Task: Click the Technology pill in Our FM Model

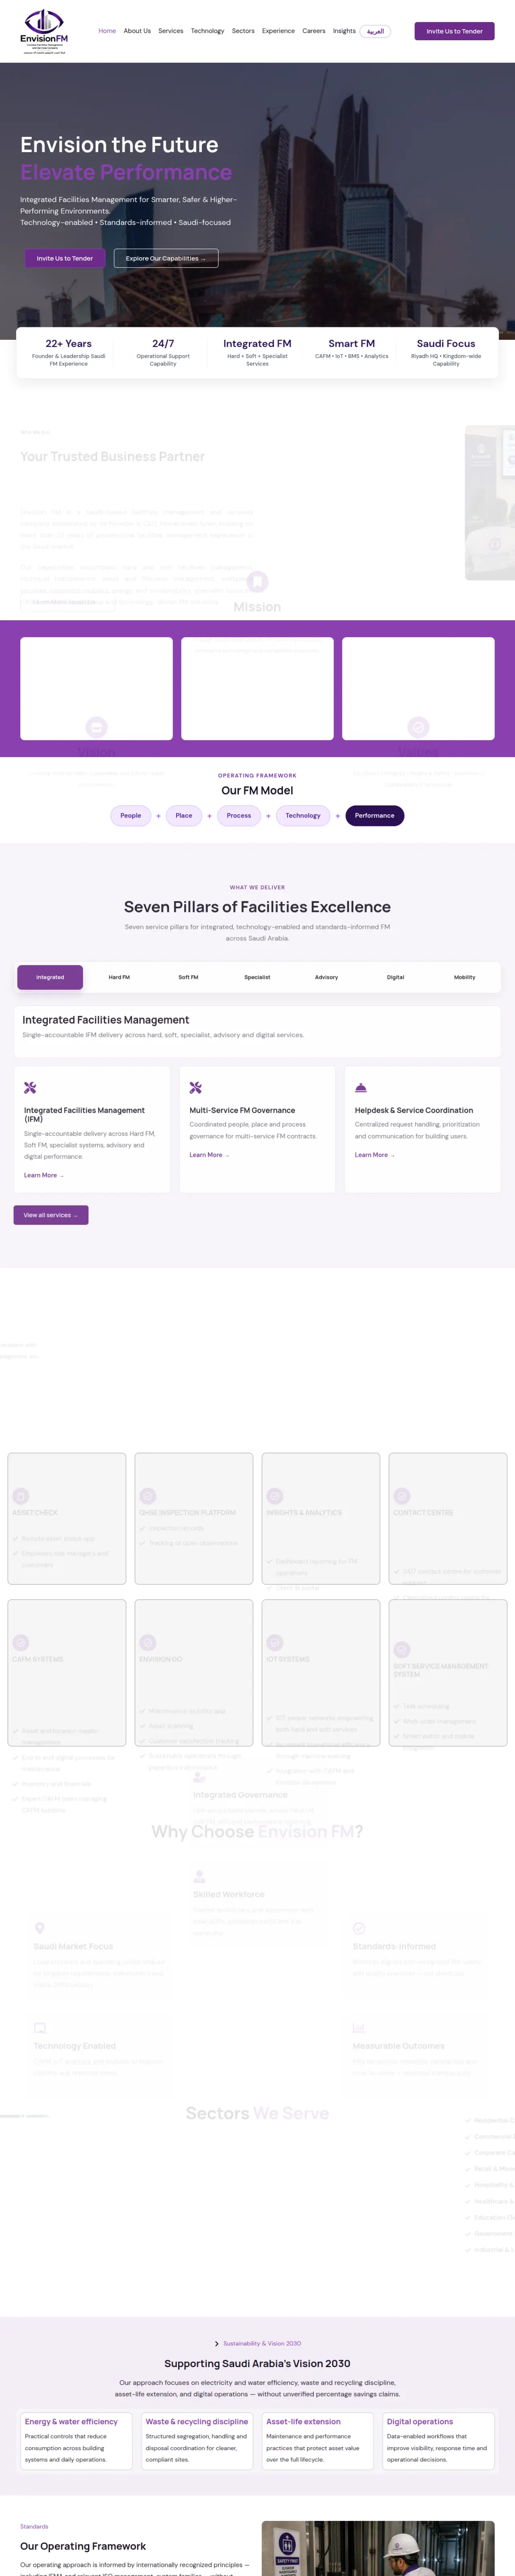Action: point(303,815)
